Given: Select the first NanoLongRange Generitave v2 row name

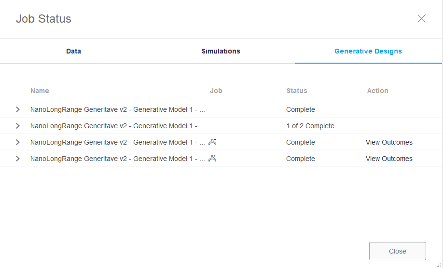Looking at the screenshot, I should [118, 109].
